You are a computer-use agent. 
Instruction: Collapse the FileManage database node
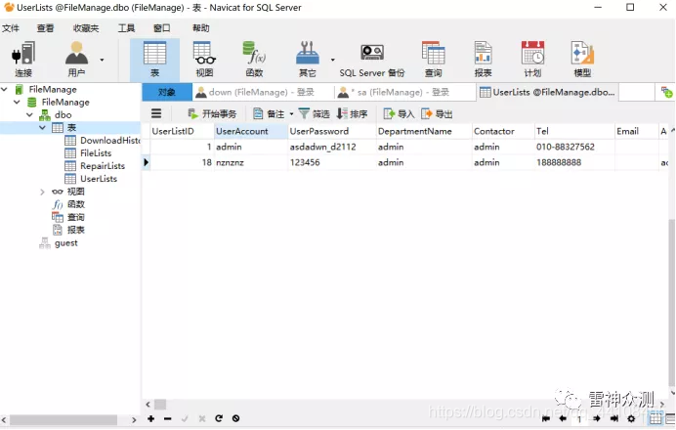pos(17,103)
